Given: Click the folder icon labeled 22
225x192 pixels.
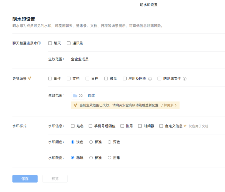Looking at the screenshot, I should [75, 96].
